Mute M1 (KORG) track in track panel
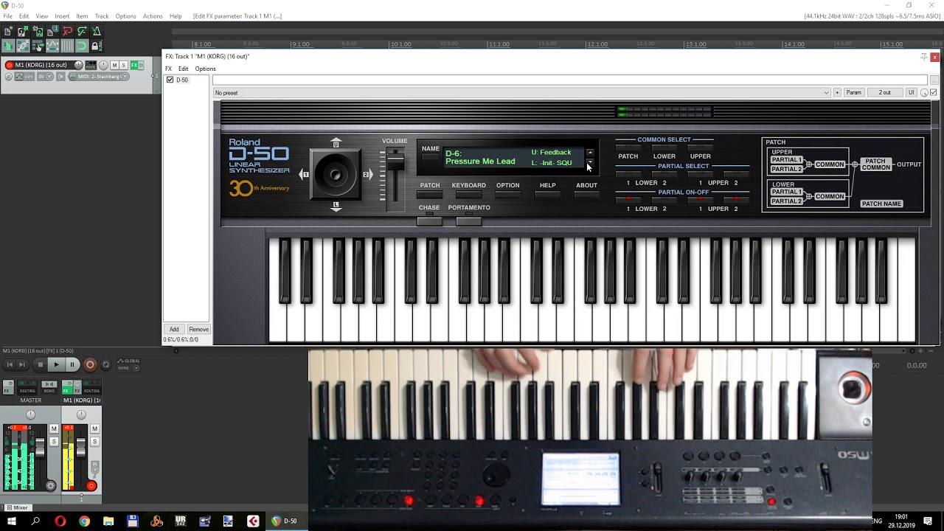The height and width of the screenshot is (531, 944). 114,65
